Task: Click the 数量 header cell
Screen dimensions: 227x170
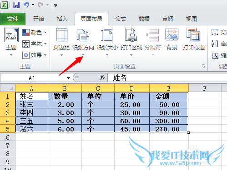Action: click(x=65, y=96)
